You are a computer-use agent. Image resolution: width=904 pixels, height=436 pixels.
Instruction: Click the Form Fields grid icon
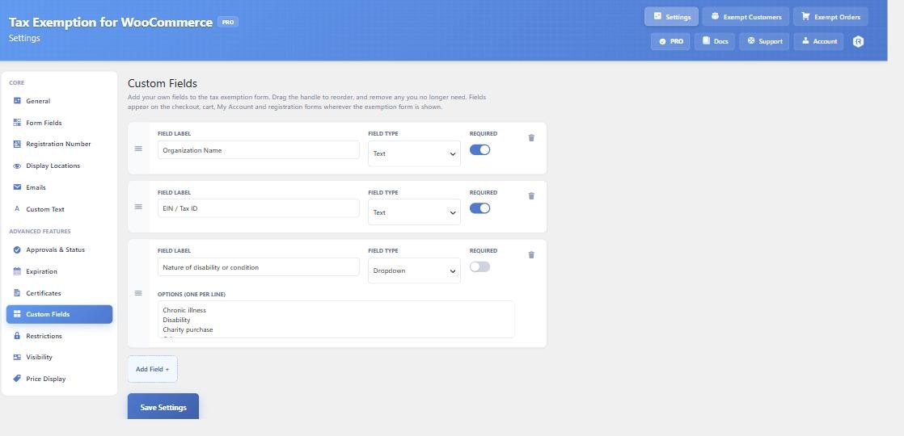pos(17,123)
